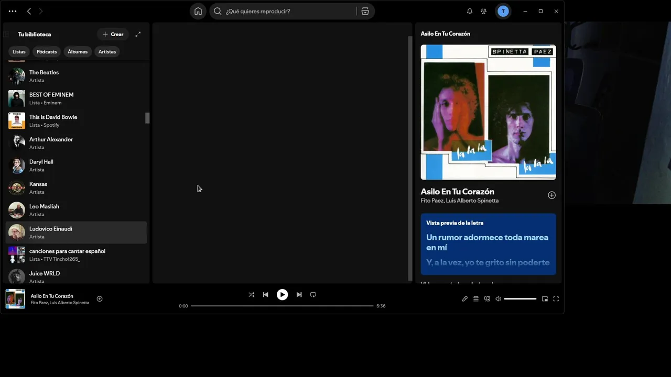This screenshot has width=671, height=377.
Task: Play the current song
Action: click(x=282, y=295)
